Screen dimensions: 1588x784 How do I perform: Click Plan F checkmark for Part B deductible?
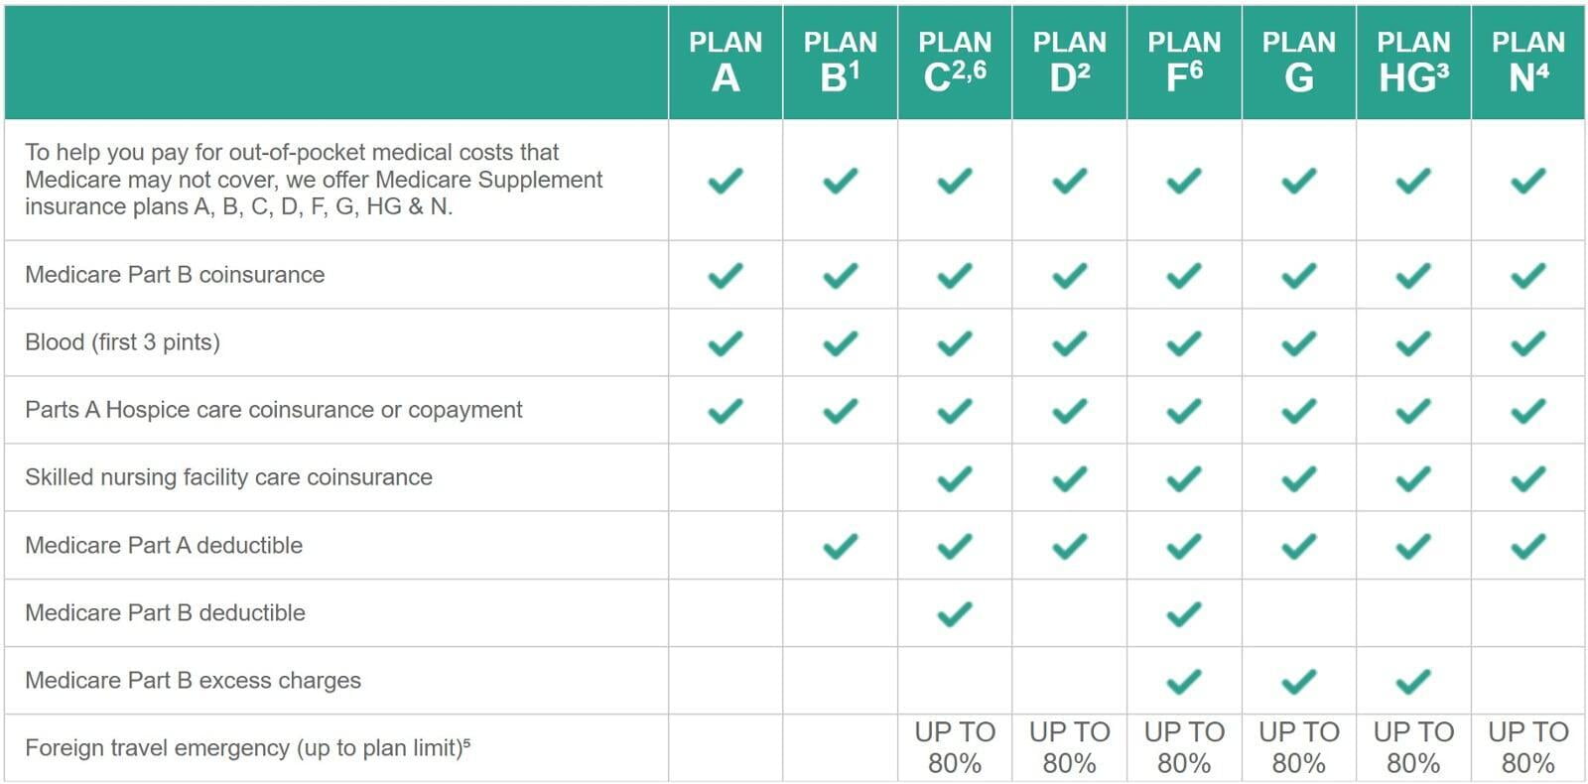pyautogui.click(x=1184, y=613)
